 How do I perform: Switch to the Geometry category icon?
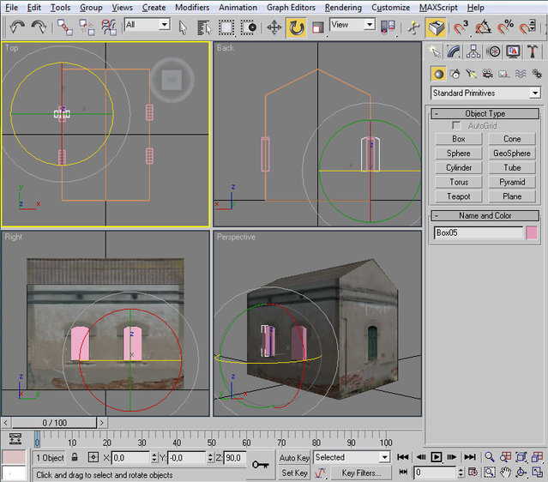point(438,74)
